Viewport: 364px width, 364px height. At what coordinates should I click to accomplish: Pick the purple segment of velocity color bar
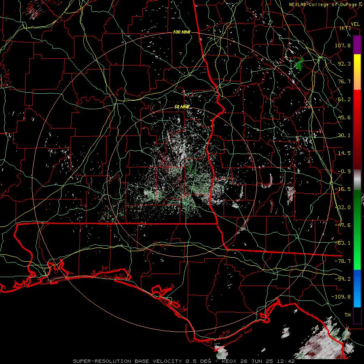click(x=357, y=45)
